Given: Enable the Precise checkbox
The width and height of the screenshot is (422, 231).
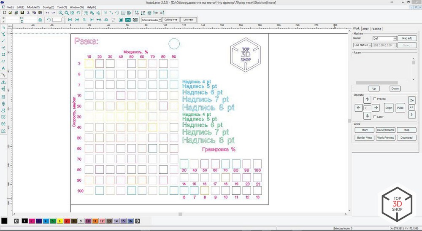Looking at the screenshot, I should coord(375,99).
